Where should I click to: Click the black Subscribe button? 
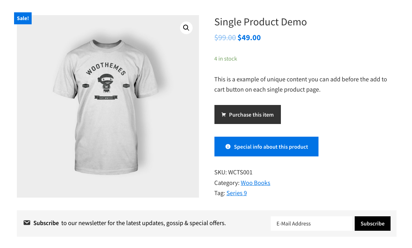[372, 223]
